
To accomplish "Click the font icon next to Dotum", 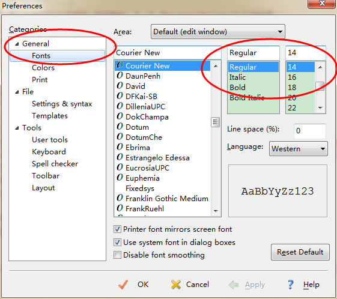I will pos(120,127).
